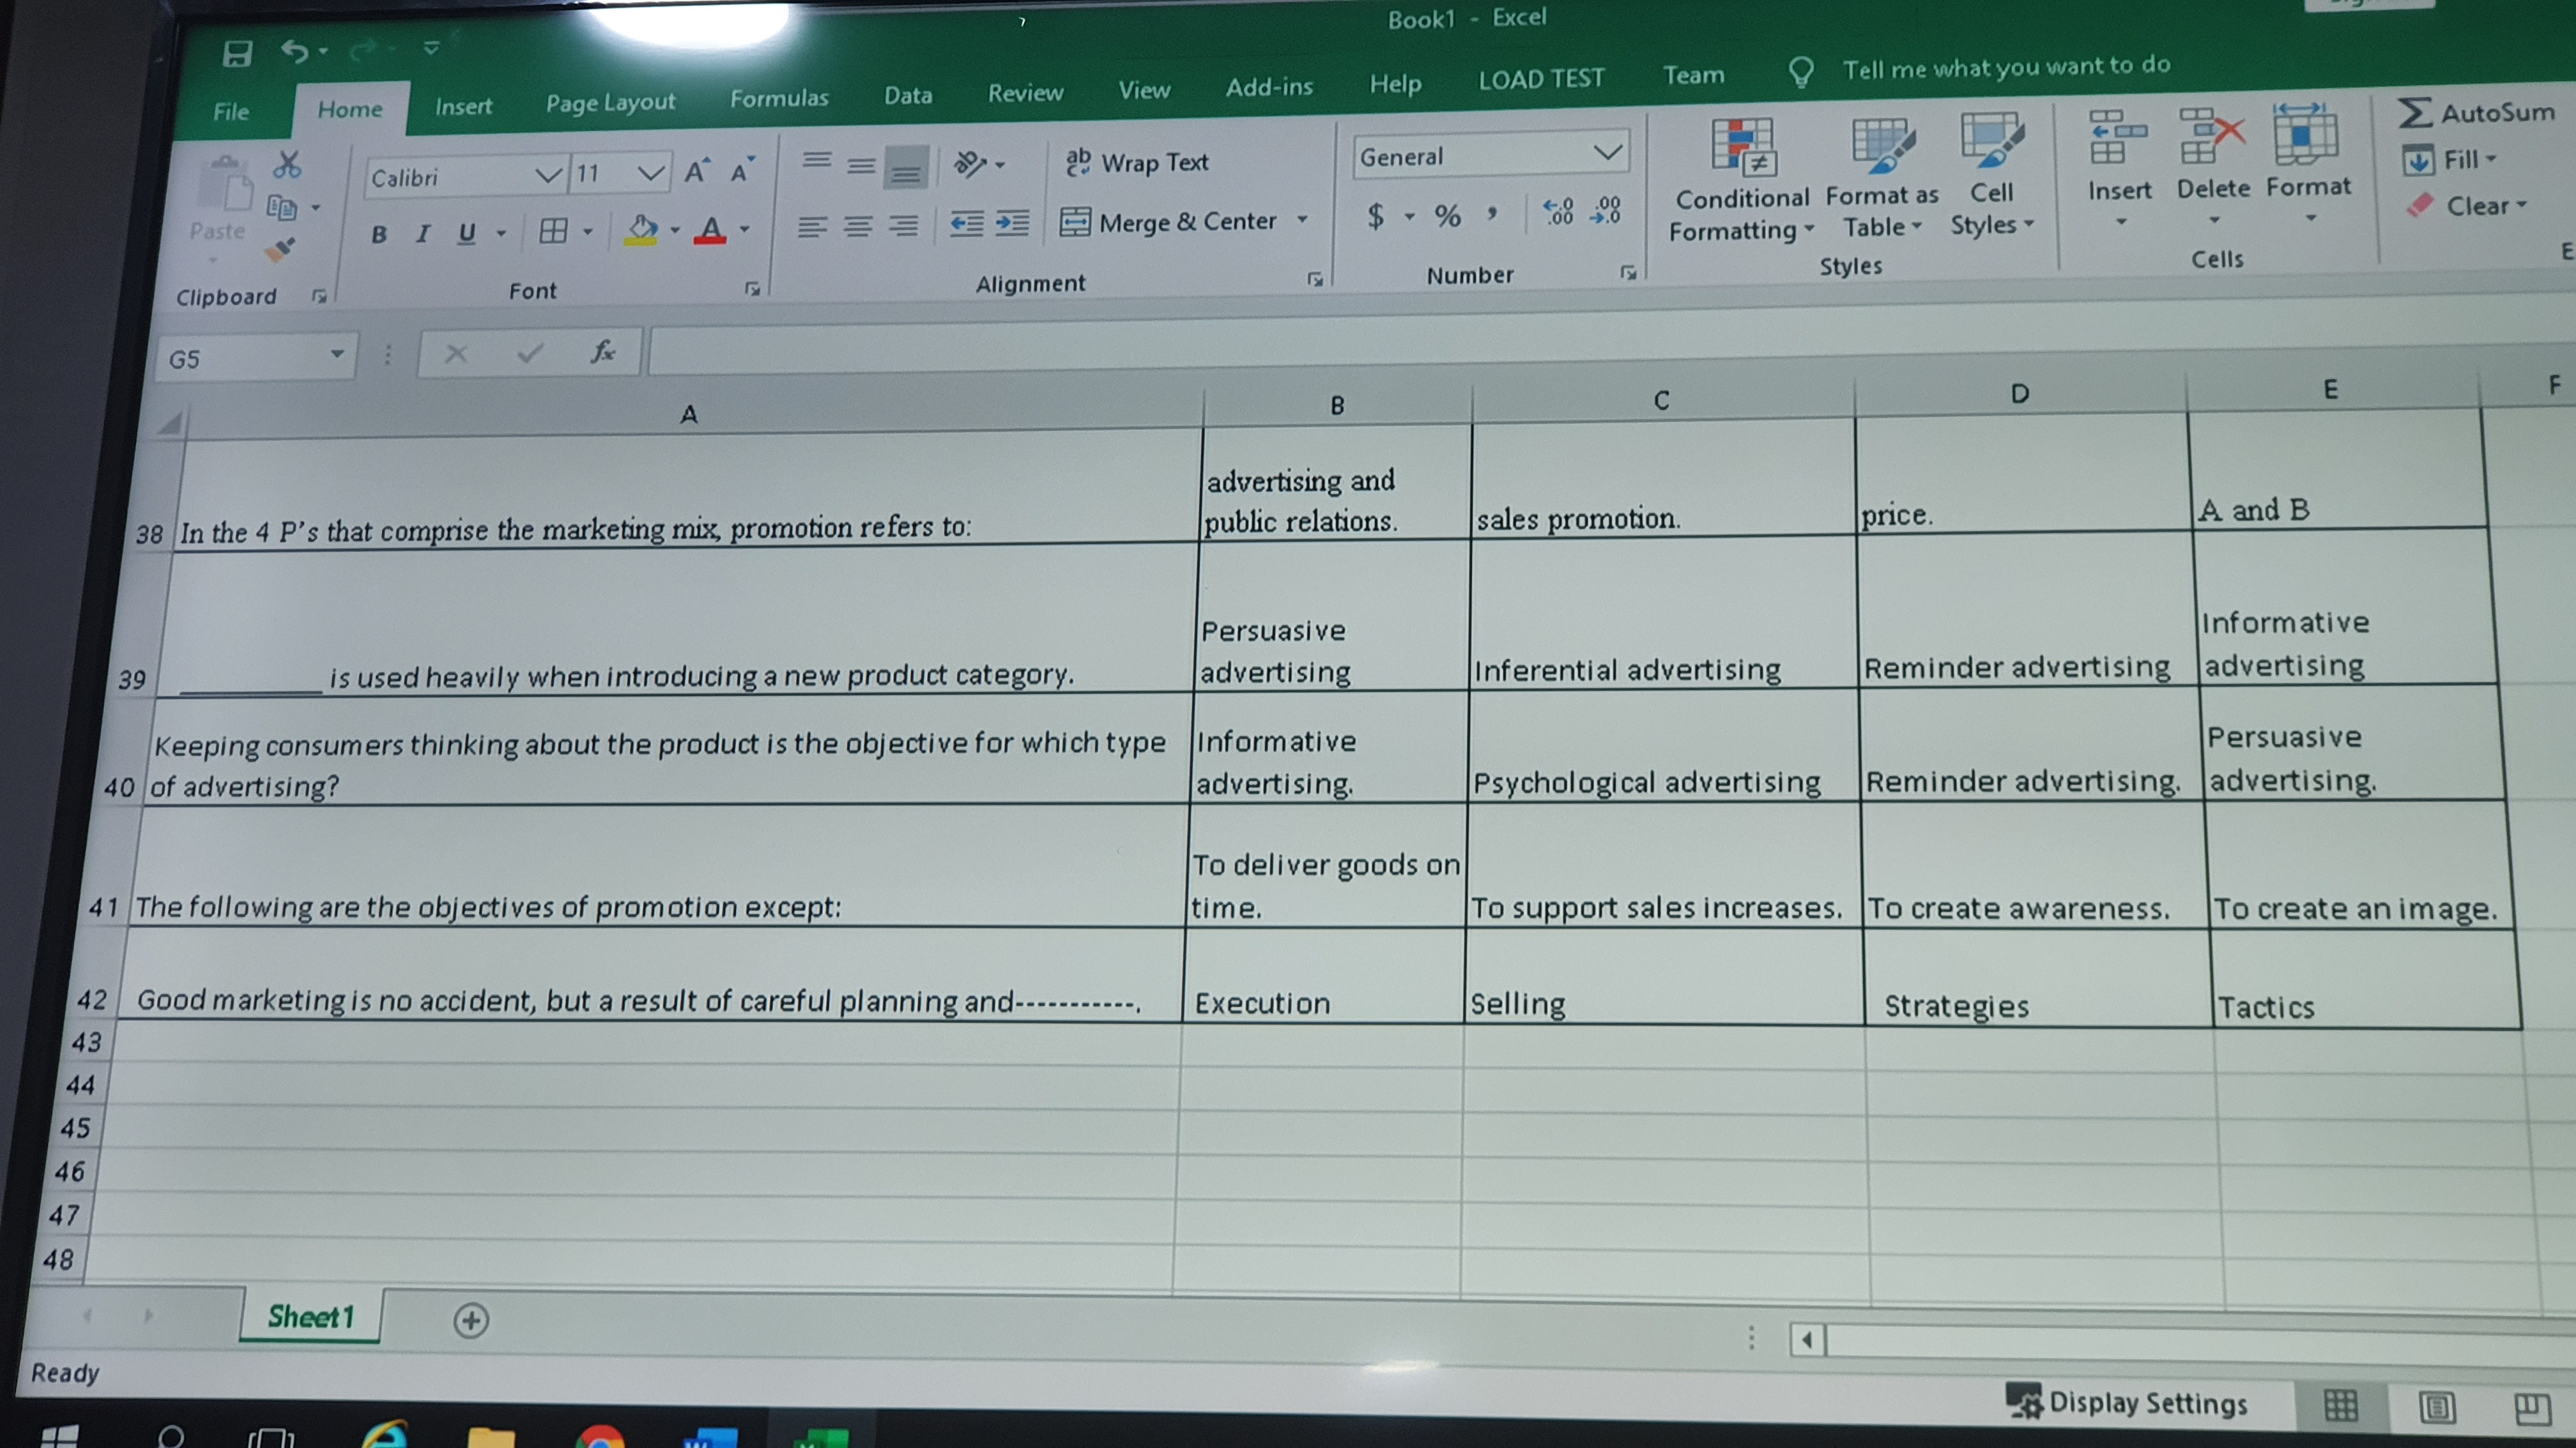Add a new sheet with plus button
The width and height of the screenshot is (2576, 1448).
point(471,1320)
